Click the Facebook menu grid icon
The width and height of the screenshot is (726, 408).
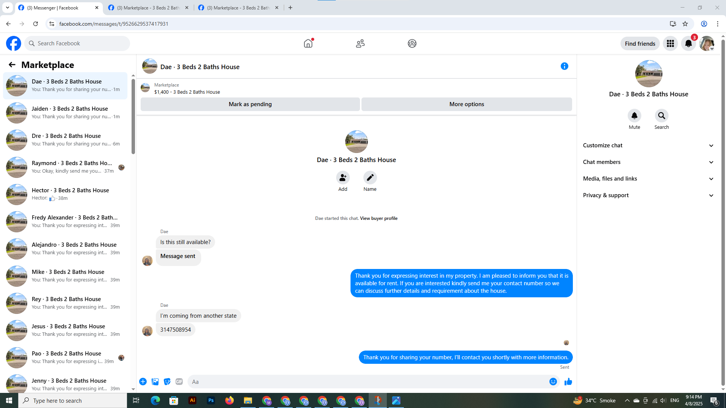point(670,44)
